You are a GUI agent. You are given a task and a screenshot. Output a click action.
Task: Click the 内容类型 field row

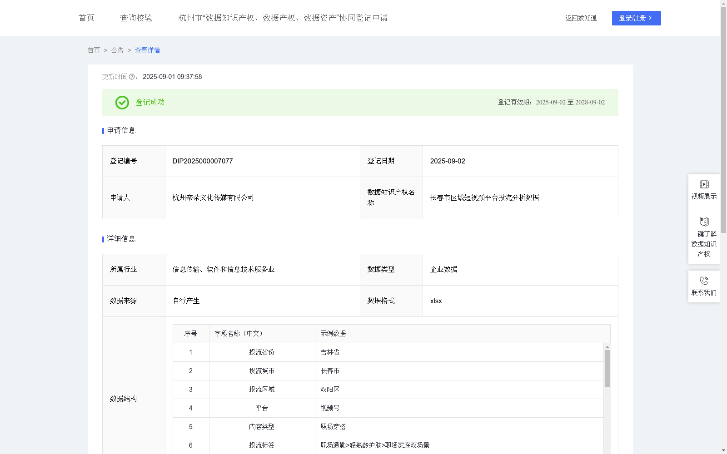click(x=388, y=427)
